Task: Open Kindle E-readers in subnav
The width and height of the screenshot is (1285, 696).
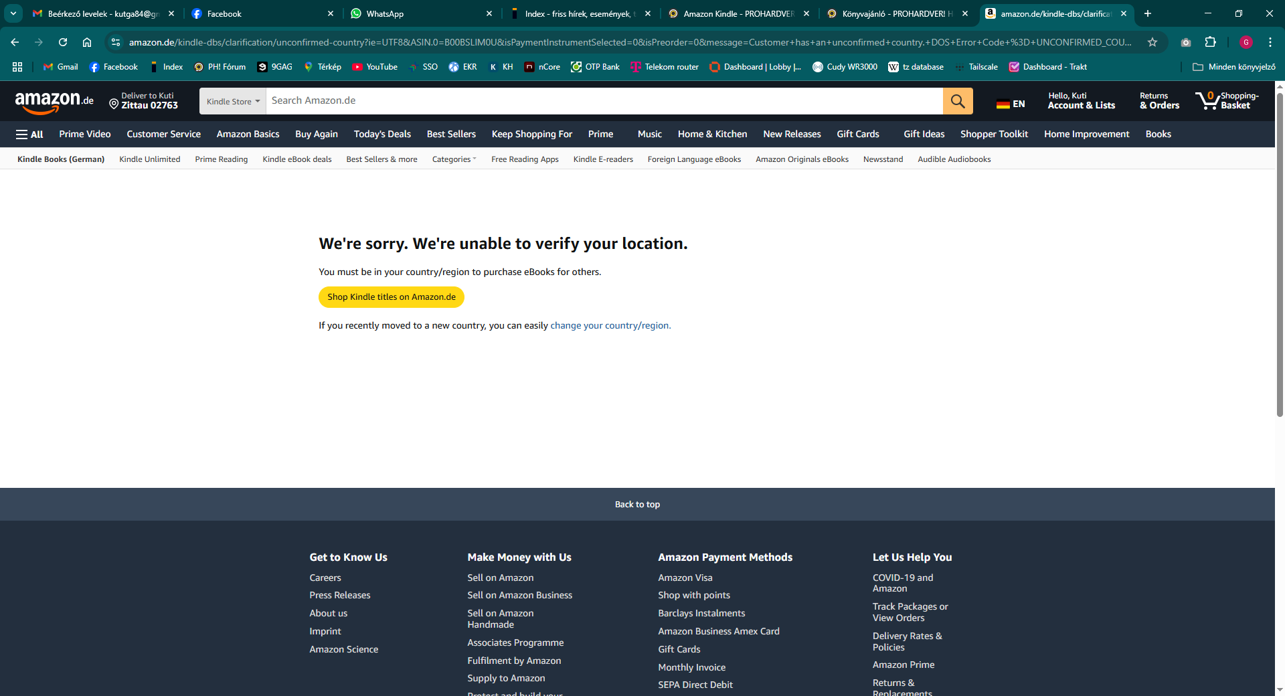Action: tap(603, 159)
